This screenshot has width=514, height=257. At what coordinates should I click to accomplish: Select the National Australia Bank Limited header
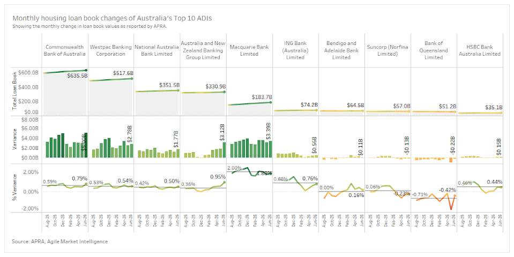click(x=157, y=50)
